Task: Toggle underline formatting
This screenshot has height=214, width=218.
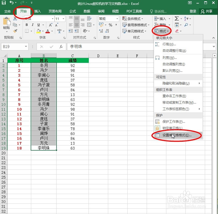Action: [38, 25]
